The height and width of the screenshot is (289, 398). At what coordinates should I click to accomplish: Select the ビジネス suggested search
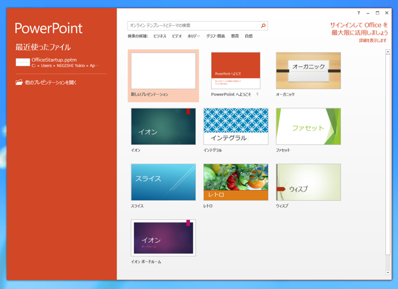[160, 36]
